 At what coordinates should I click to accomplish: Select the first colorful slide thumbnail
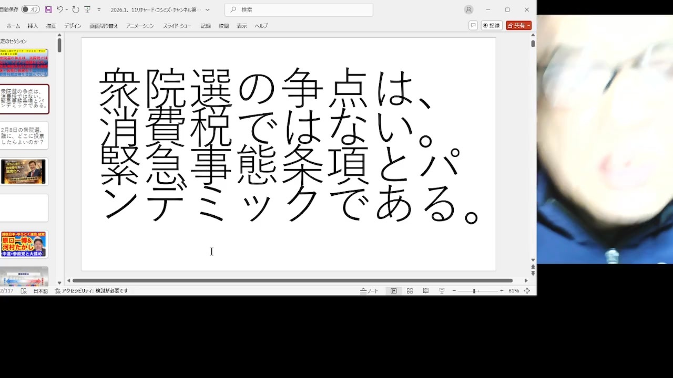(24, 63)
